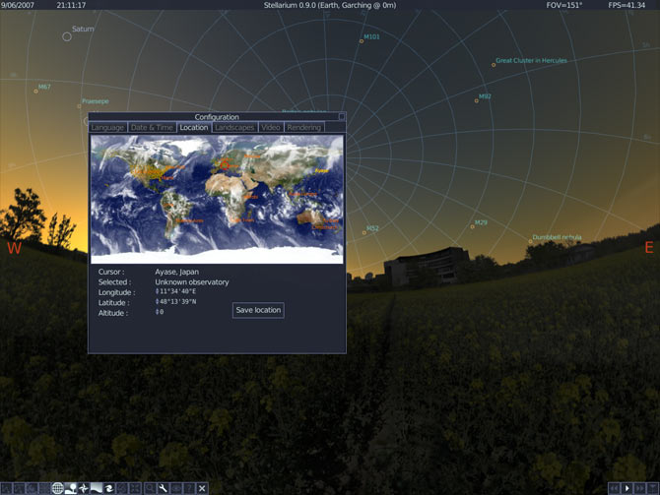Click the Longitude value stepper
Image resolution: width=660 pixels, height=495 pixels.
pyautogui.click(x=158, y=292)
